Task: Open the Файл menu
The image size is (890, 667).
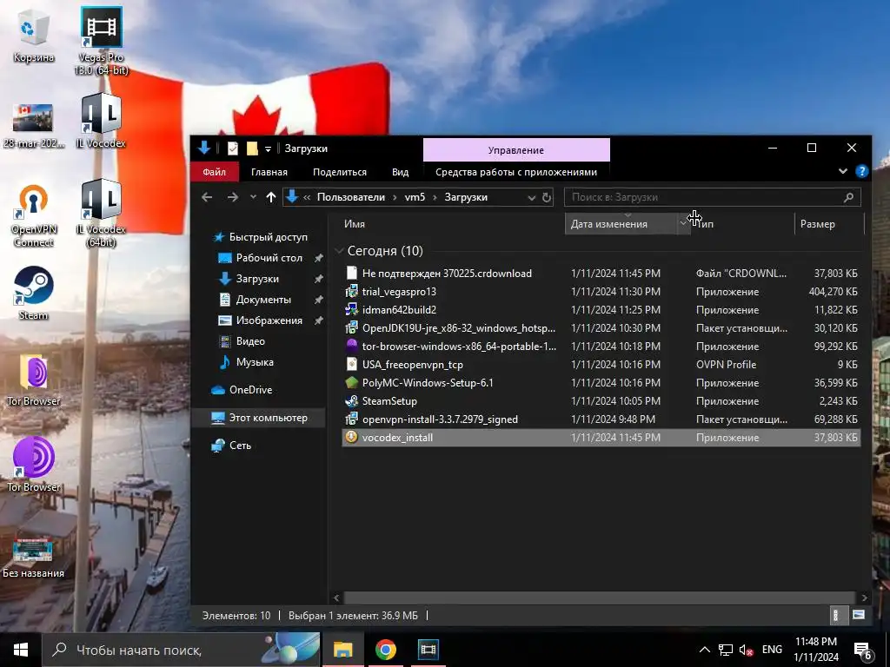Action: 214,172
